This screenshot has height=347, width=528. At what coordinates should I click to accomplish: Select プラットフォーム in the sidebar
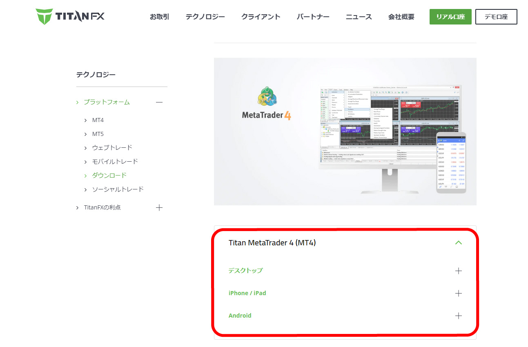107,102
